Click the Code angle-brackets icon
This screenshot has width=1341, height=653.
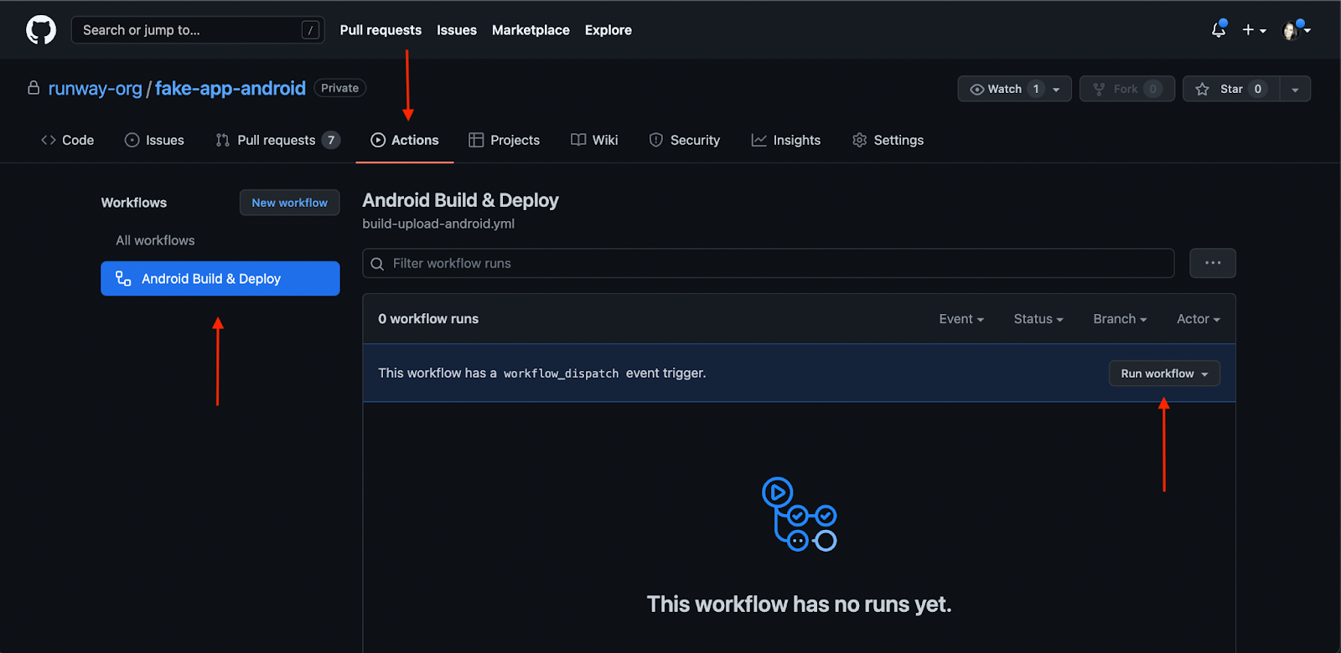tap(49, 140)
